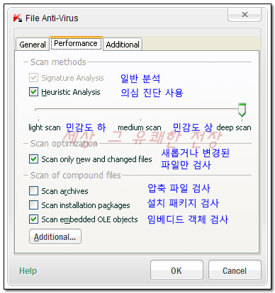Click the green heuristic scan slider handle
This screenshot has width=275, height=293.
click(242, 110)
